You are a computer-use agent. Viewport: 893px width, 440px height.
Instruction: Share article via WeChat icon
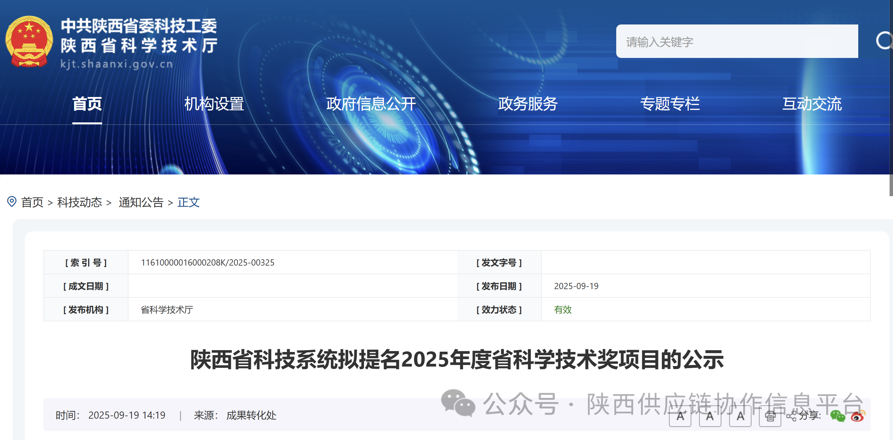coord(837,416)
